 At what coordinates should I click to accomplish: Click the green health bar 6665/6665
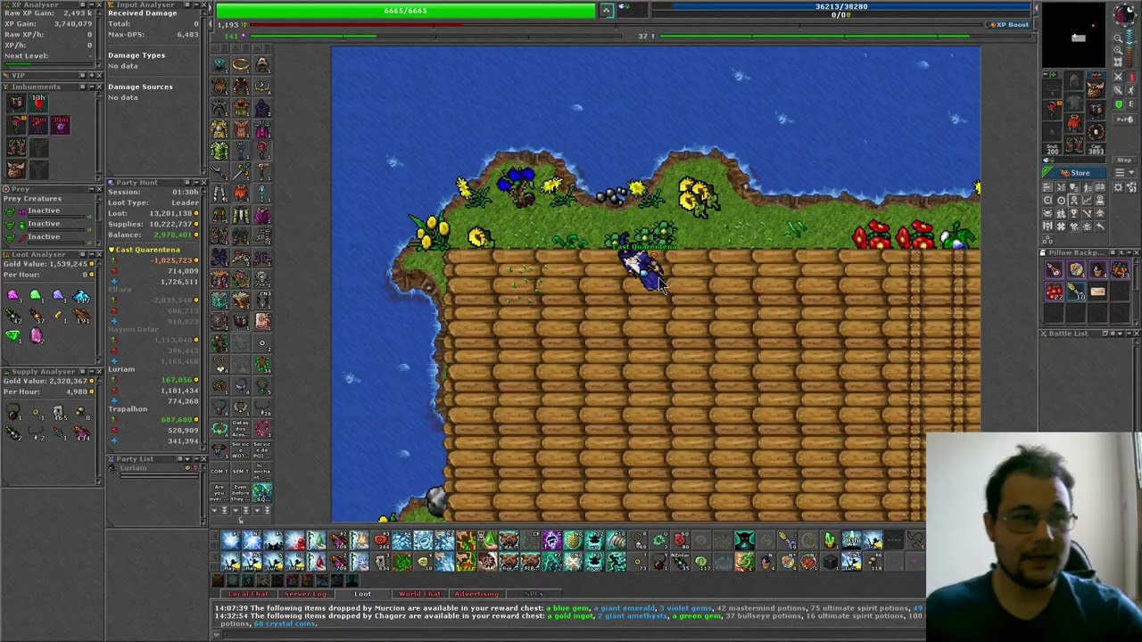click(406, 10)
